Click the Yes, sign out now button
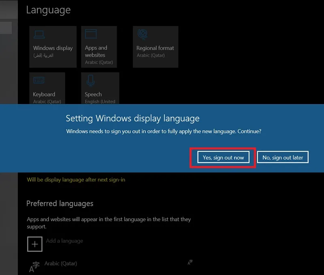The width and height of the screenshot is (324, 275). (223, 158)
